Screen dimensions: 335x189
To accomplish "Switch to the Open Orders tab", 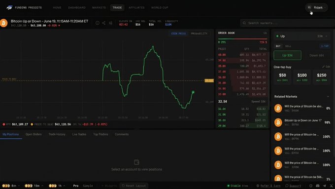I will coord(33,134).
